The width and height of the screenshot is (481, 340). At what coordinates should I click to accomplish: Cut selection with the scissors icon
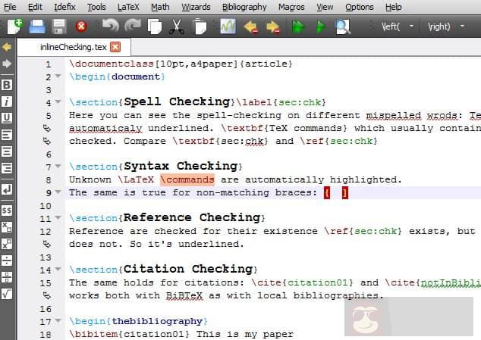click(177, 27)
